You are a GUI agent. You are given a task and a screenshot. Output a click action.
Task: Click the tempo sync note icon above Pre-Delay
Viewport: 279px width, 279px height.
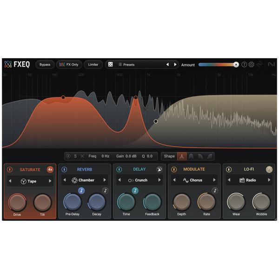[81, 190]
